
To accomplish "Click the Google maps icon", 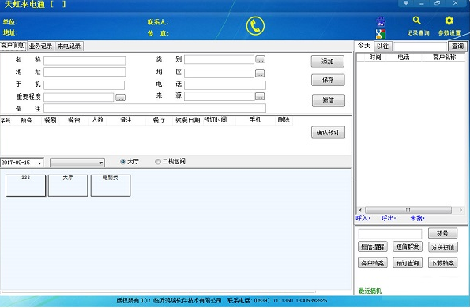I will coord(381,34).
